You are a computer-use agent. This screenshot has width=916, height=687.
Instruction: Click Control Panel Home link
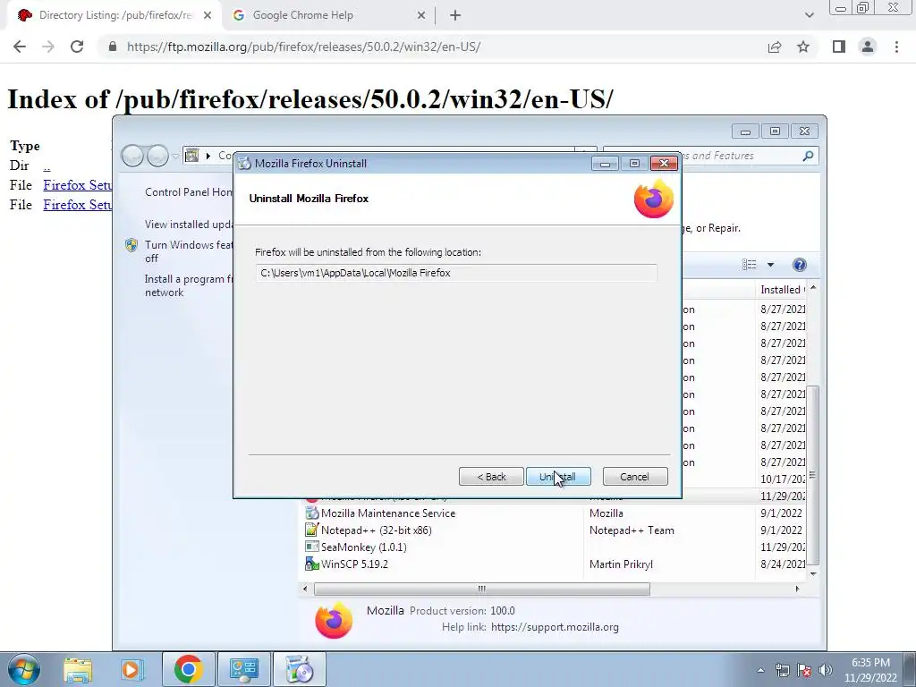(189, 192)
